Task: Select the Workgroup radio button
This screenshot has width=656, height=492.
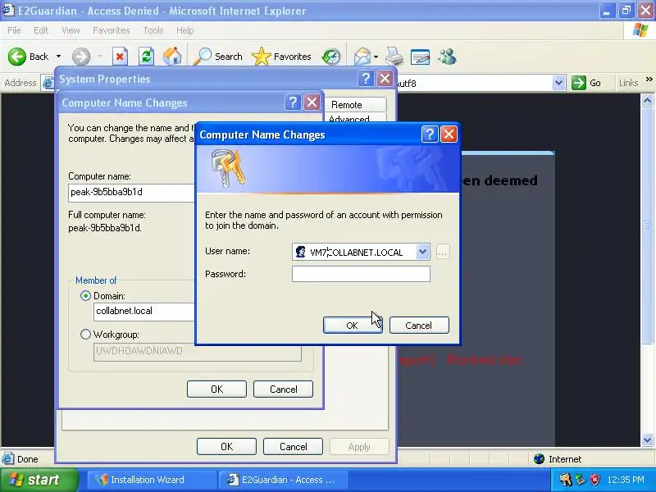Action: click(x=85, y=335)
